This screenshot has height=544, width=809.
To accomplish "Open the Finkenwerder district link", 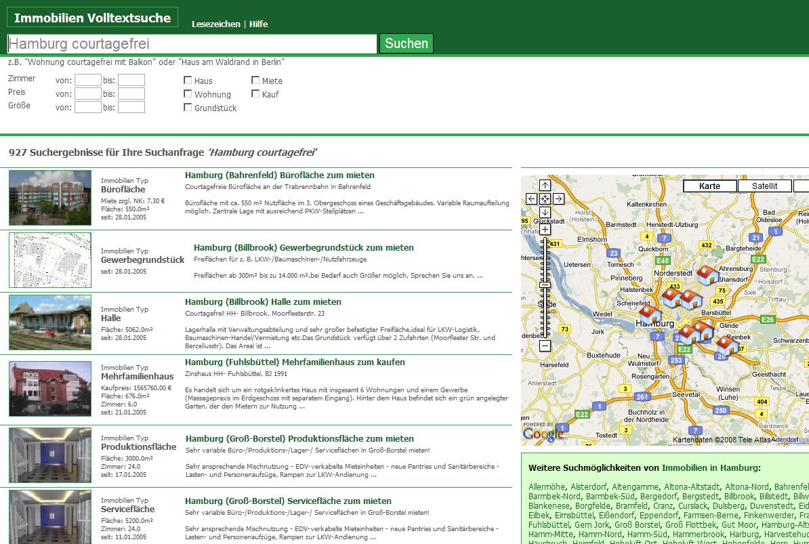I will point(766,516).
